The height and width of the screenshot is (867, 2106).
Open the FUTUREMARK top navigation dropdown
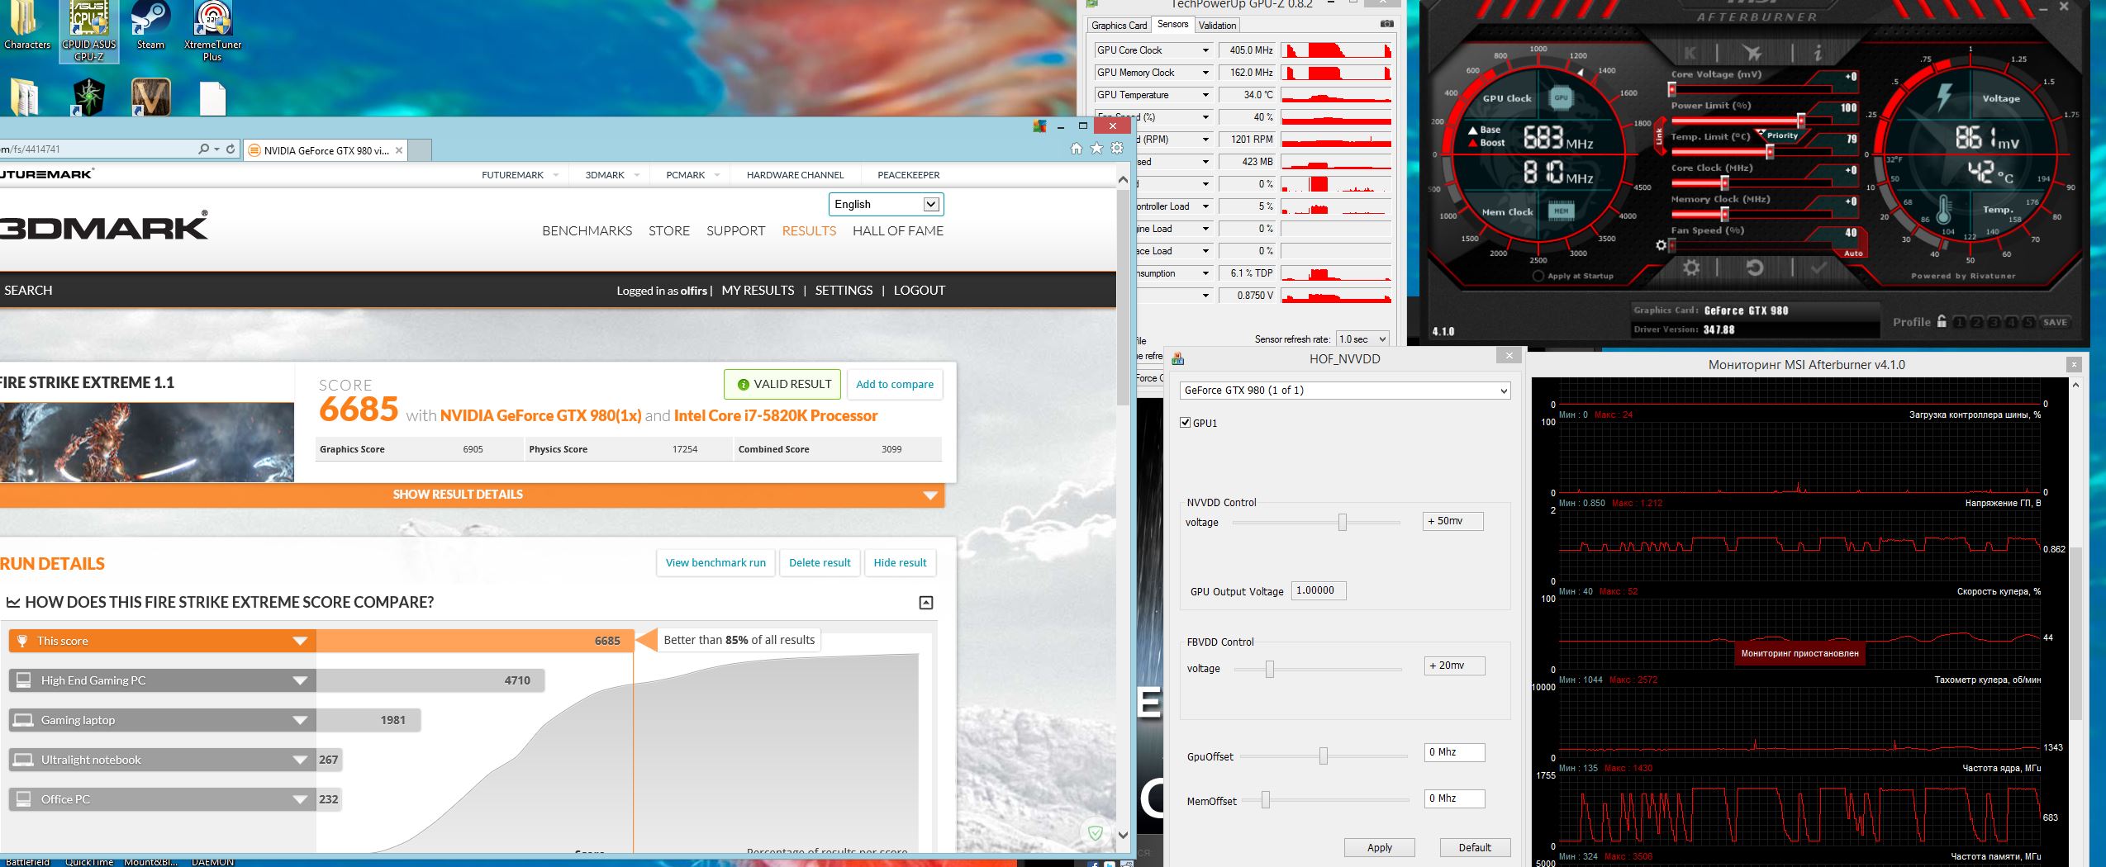(521, 175)
